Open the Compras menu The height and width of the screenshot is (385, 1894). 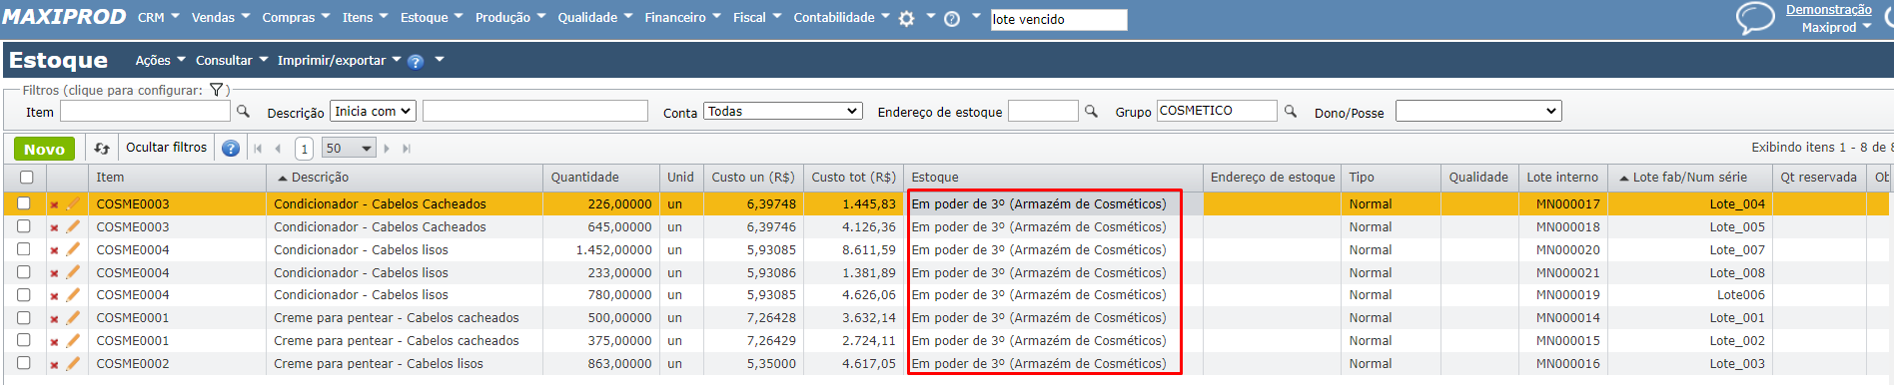coord(296,18)
